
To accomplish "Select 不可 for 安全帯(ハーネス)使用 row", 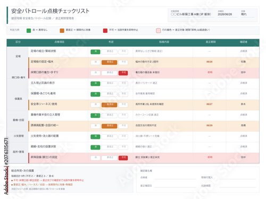I will [123, 105].
